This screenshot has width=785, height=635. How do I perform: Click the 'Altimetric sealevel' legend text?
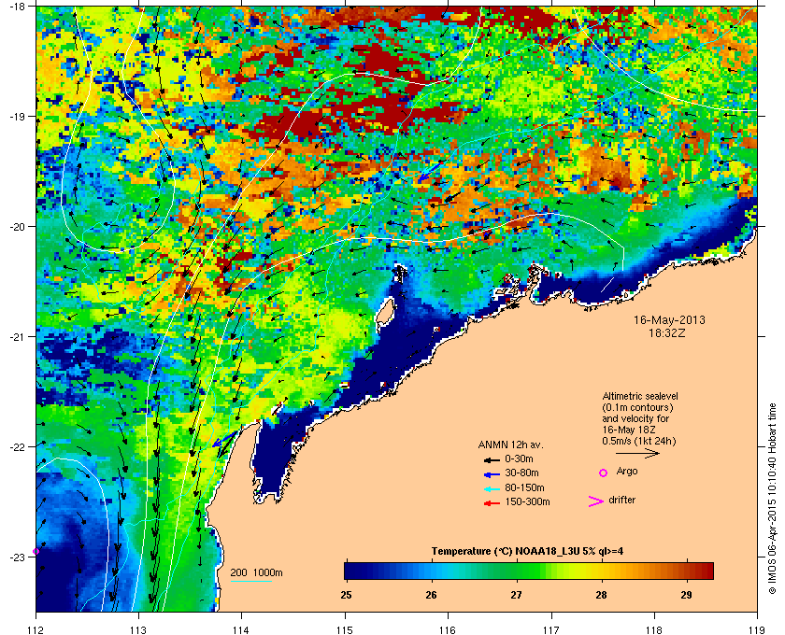click(x=640, y=396)
